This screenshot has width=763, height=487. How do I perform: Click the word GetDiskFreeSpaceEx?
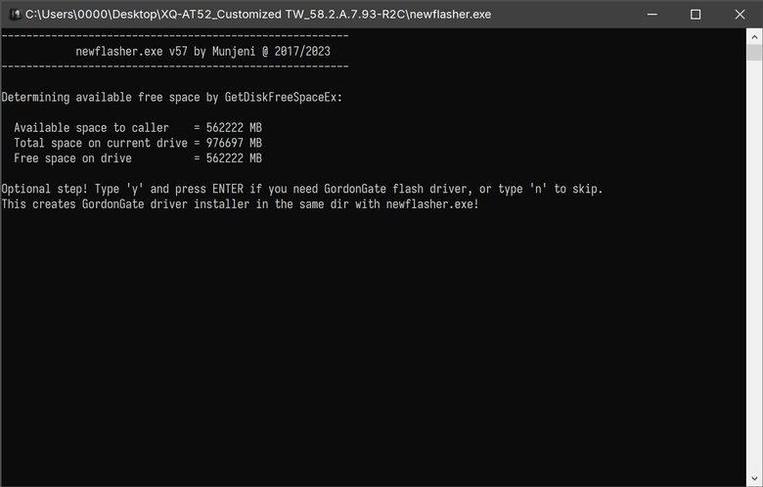[x=281, y=98]
